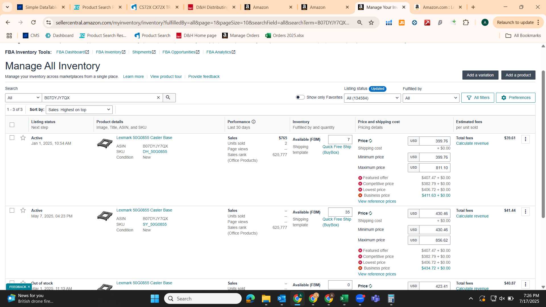Click the site information icon in address bar

click(x=49, y=22)
